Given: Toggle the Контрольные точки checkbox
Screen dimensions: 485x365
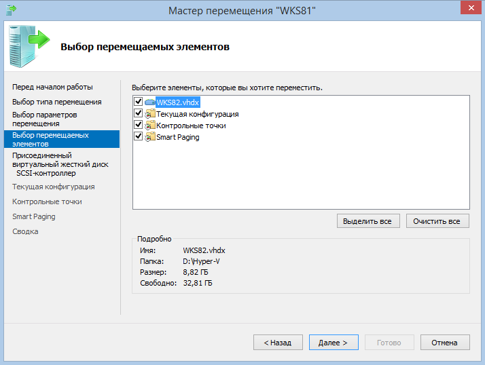Looking at the screenshot, I should point(139,126).
